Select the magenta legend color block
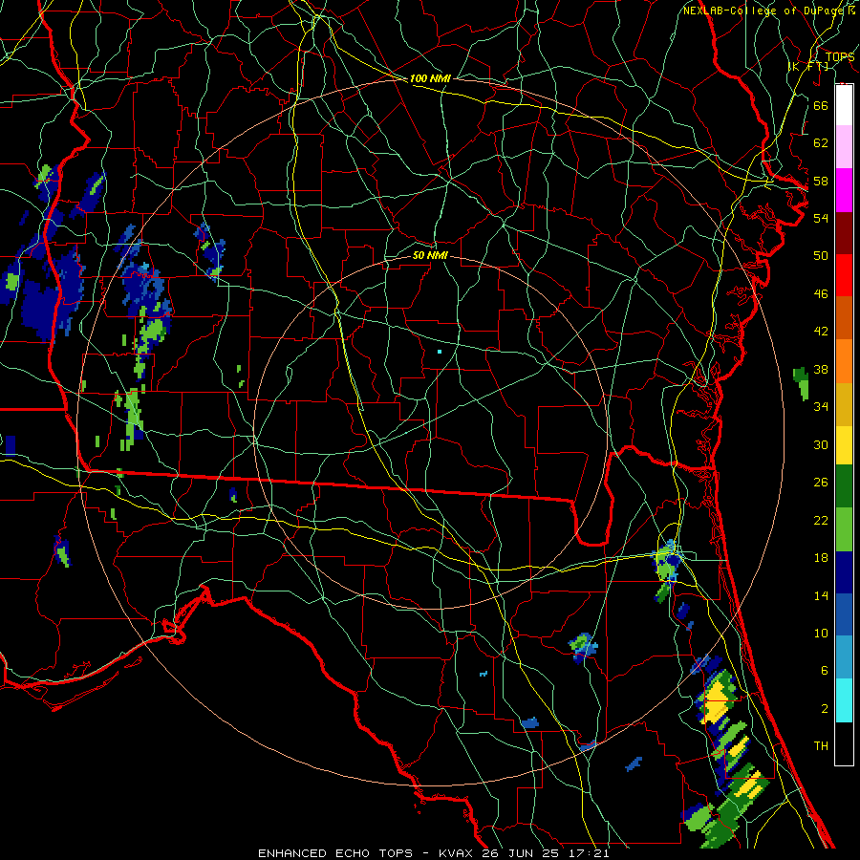Viewport: 860px width, 860px height. 844,190
